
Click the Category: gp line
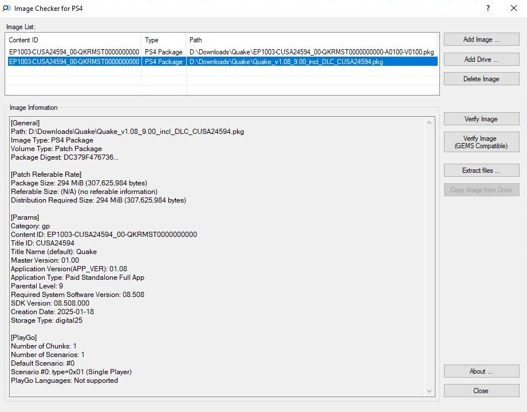[x=30, y=226]
